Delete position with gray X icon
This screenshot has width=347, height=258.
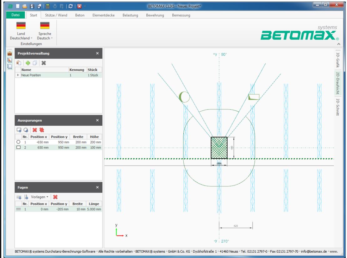43,63
